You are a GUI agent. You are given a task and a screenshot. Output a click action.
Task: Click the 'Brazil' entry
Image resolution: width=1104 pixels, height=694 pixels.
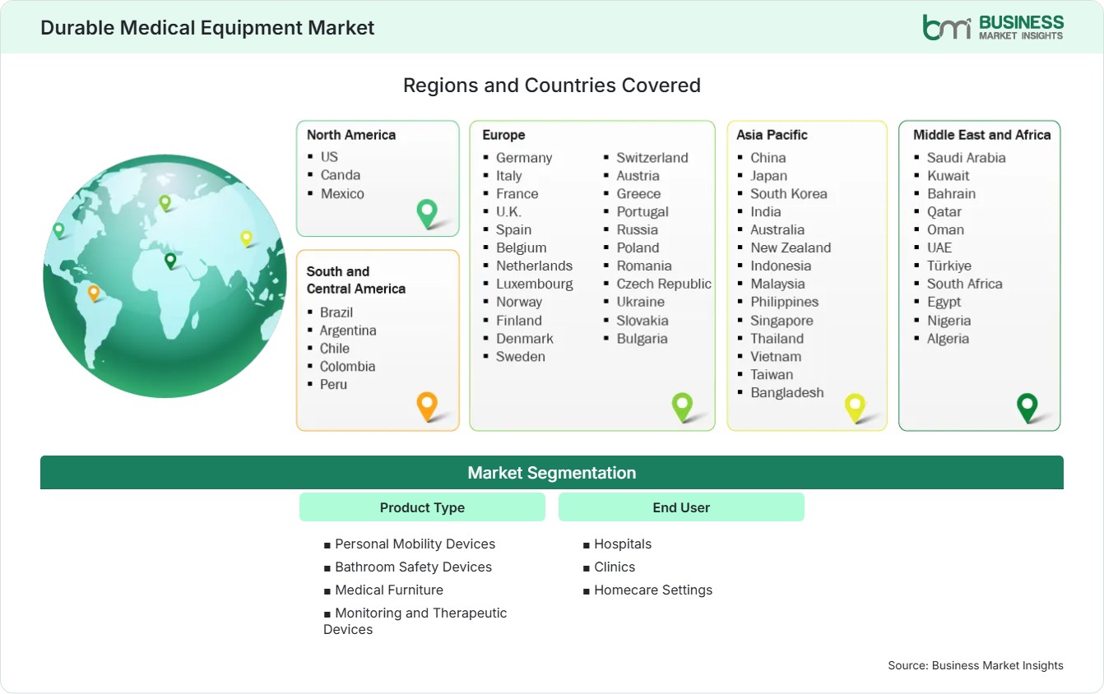tap(336, 312)
